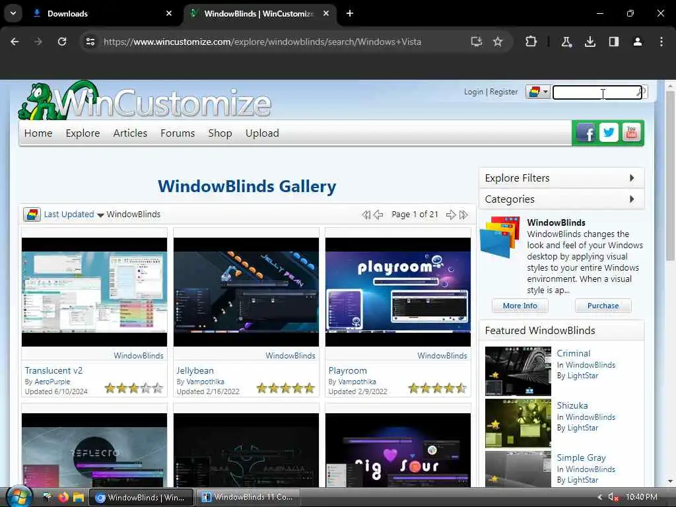Go to next page arrow in gallery

[450, 215]
